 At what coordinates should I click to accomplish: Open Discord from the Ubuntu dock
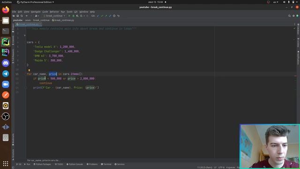(x=6, y=63)
